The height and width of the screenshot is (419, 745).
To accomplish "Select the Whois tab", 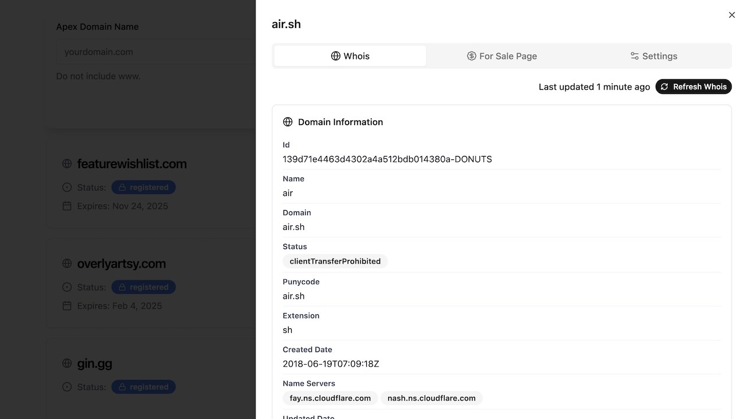I will [349, 56].
